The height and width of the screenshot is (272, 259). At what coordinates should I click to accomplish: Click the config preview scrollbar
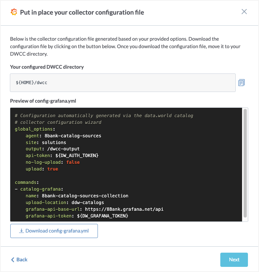click(245, 163)
